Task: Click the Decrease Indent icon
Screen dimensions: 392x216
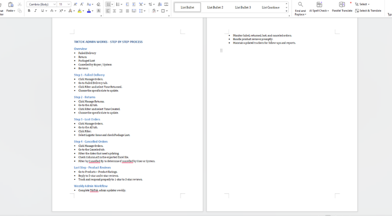Action: [127, 4]
